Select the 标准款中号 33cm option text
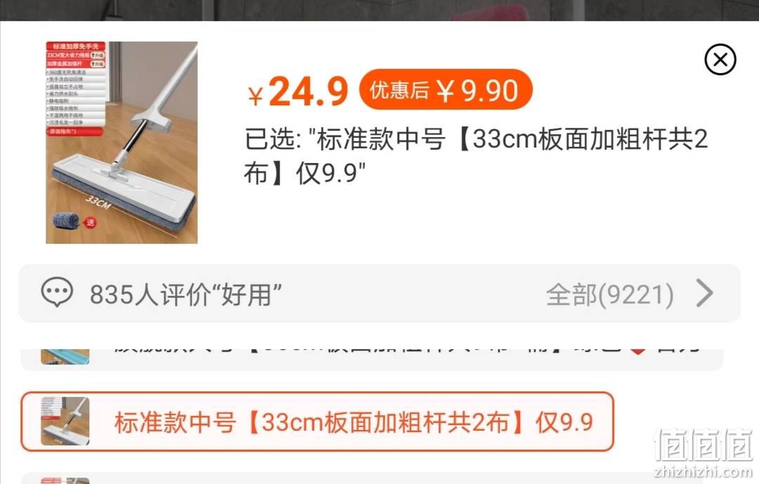The image size is (759, 484). [x=353, y=422]
